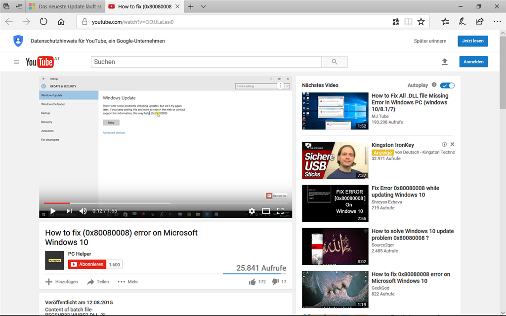506x316 pixels.
Task: Show Autoplay info icon
Action: [434, 85]
